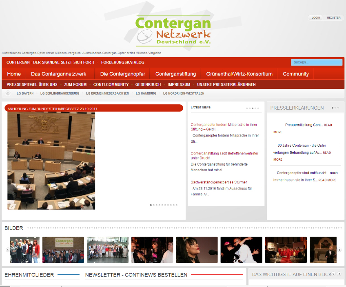
Task: Select active third dot in Latest News pager
Action: 253,108
